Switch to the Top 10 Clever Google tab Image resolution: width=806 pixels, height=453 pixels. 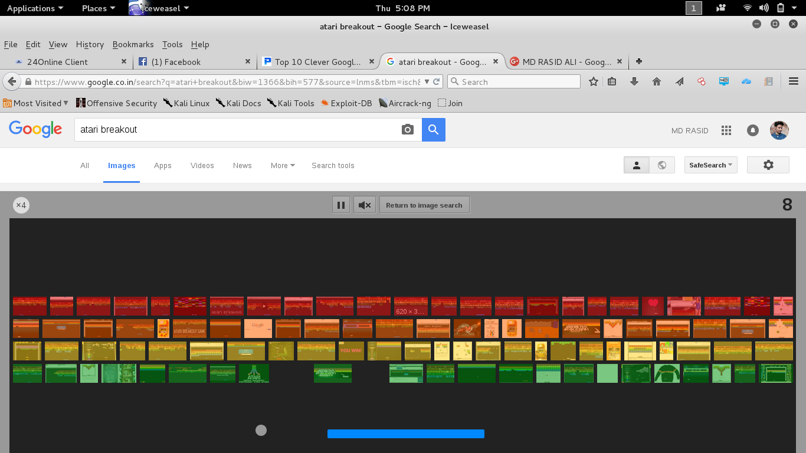[x=319, y=61]
